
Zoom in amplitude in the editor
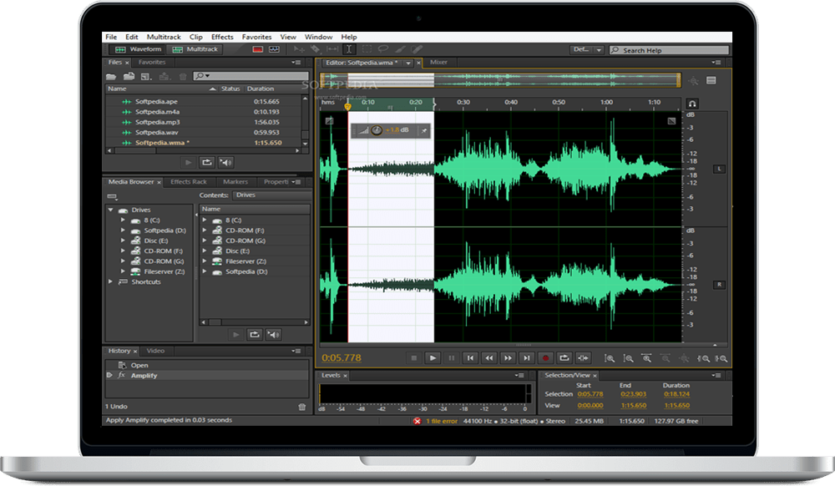pyautogui.click(x=610, y=358)
